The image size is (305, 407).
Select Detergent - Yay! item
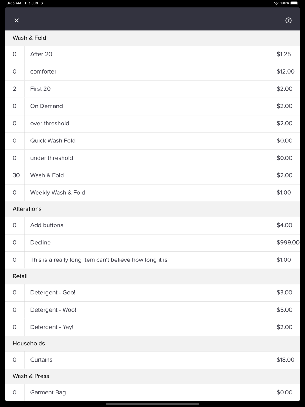(152, 327)
